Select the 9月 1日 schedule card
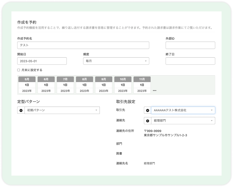Viewport: 233px width, 187px height. (104, 85)
